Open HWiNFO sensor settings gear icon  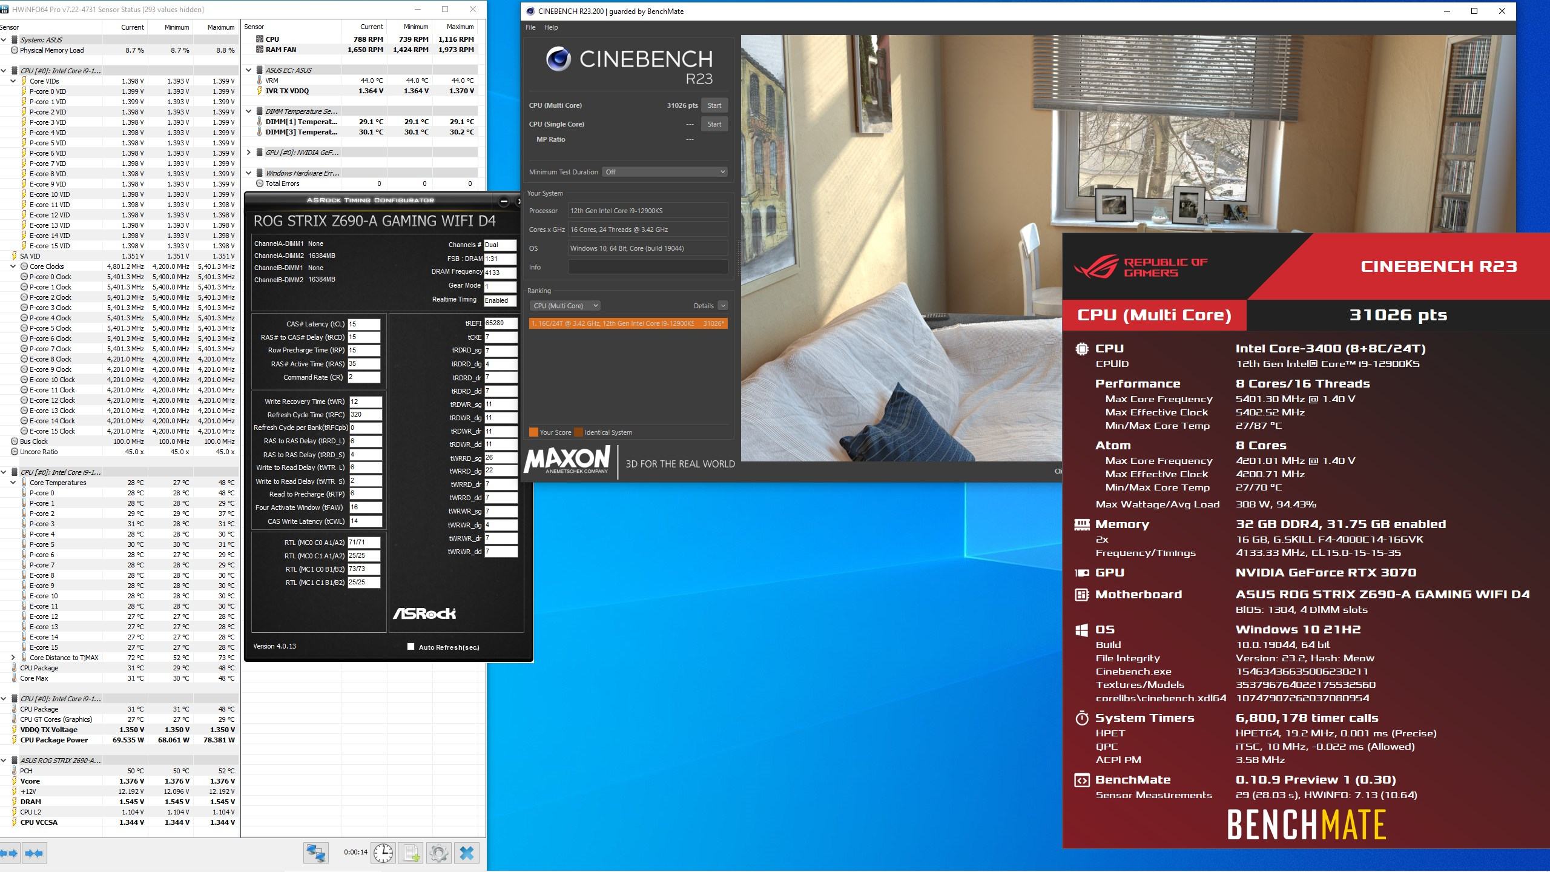438,853
